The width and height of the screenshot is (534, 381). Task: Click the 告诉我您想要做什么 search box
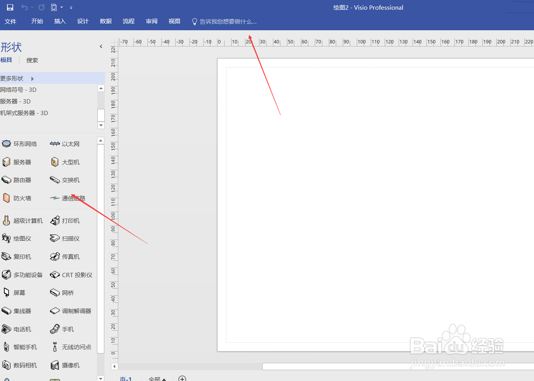(225, 22)
